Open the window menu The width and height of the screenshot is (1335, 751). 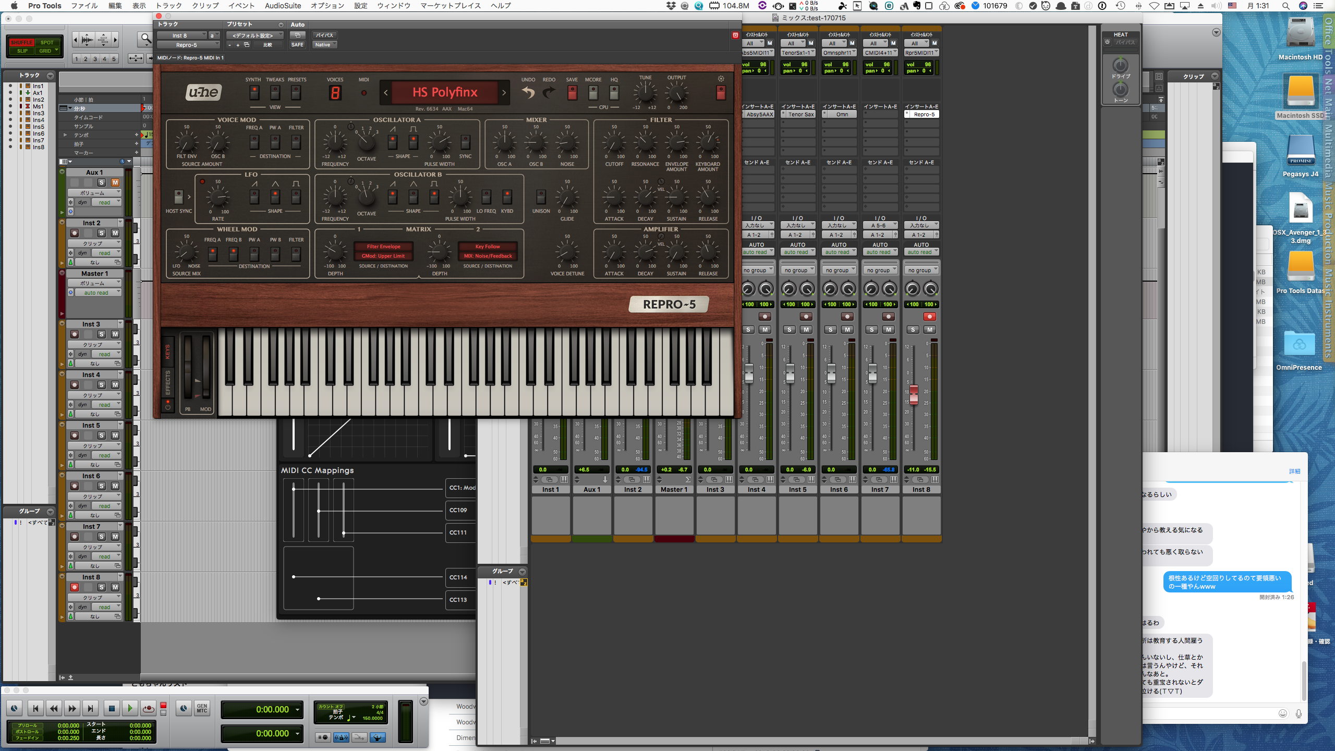coord(394,6)
